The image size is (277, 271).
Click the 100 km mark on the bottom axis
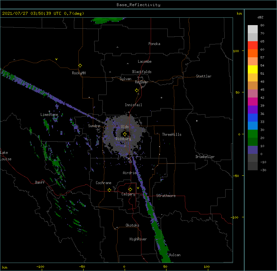pos(207,266)
